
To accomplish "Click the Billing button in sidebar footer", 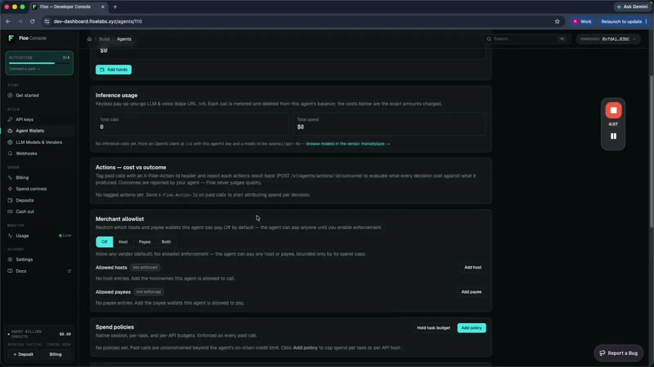I will 56,354.
